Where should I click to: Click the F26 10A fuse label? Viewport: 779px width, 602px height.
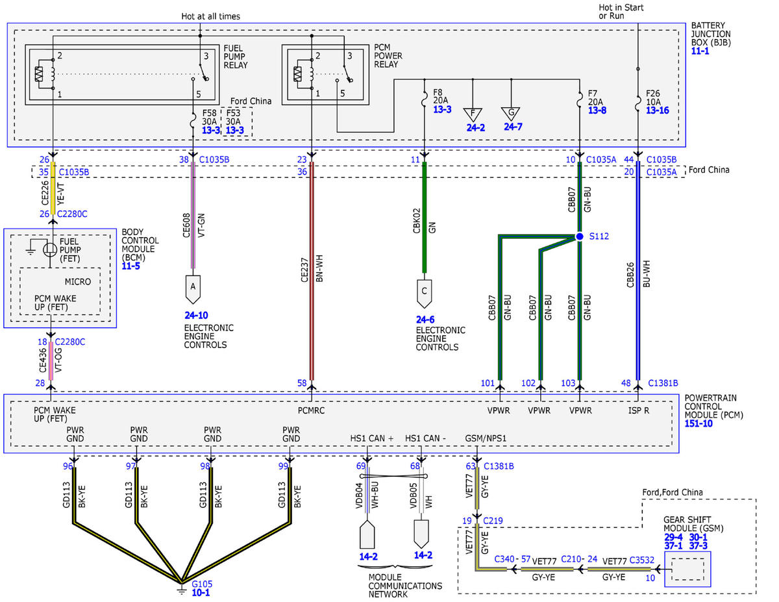point(653,97)
